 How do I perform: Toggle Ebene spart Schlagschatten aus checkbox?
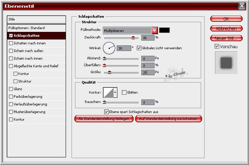pyautogui.click(x=106, y=112)
